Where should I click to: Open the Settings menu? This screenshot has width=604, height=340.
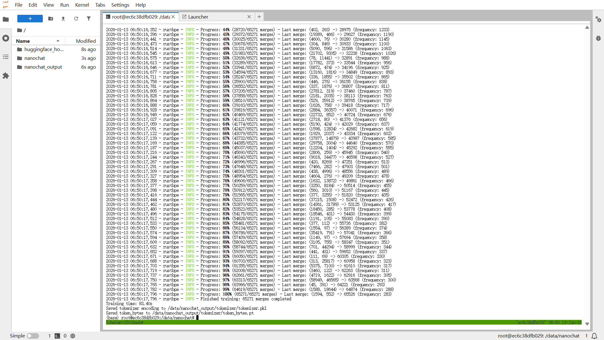[x=120, y=5]
